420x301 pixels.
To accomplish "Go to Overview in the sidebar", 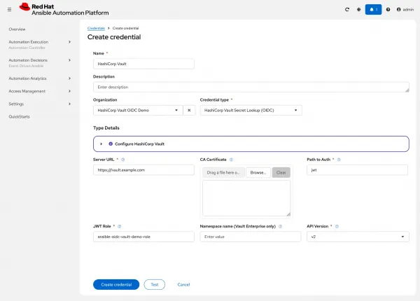I will (17, 29).
